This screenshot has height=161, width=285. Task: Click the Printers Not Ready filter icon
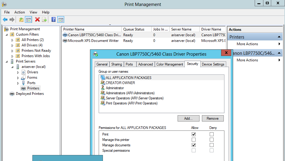pyautogui.click(x=18, y=51)
